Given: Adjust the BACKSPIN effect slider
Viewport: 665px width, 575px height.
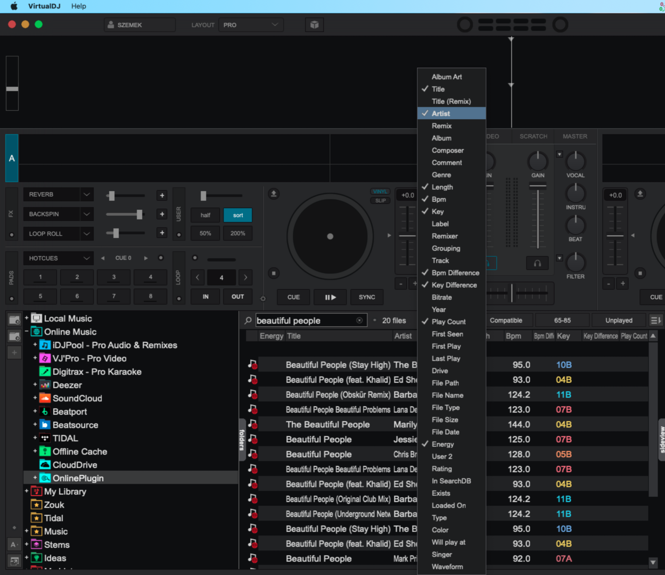Looking at the screenshot, I should tap(139, 215).
